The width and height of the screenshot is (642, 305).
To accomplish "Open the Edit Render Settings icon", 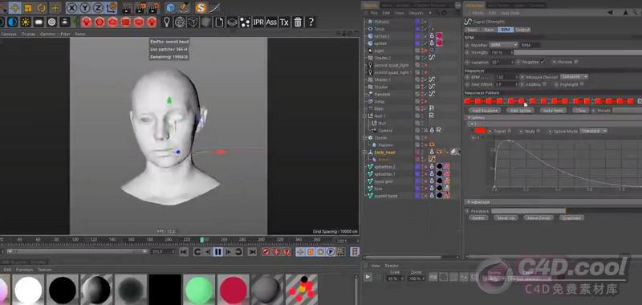I will pos(153,7).
